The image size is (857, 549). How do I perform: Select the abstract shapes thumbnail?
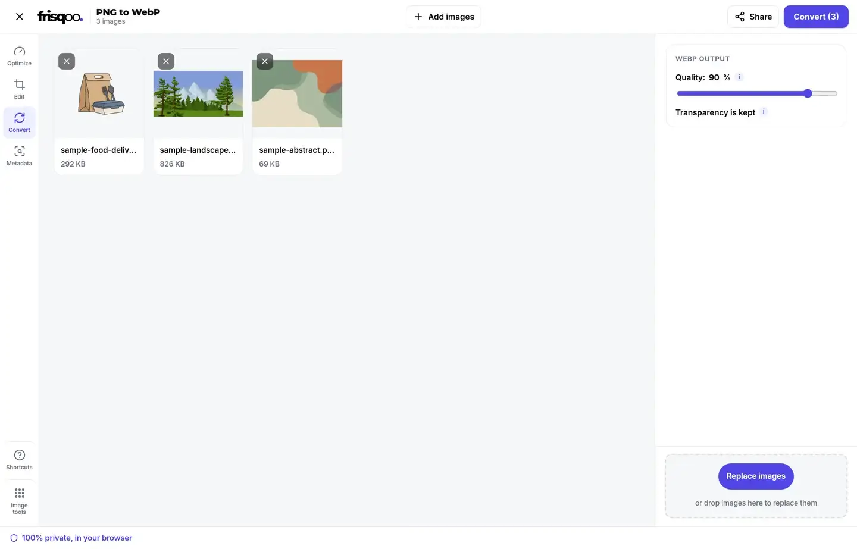[x=297, y=93]
